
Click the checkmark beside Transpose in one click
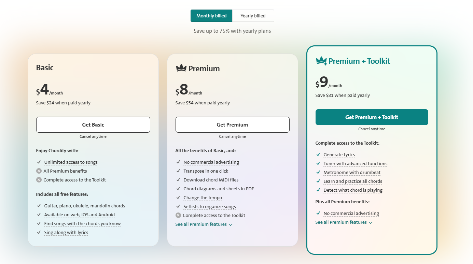pos(178,171)
